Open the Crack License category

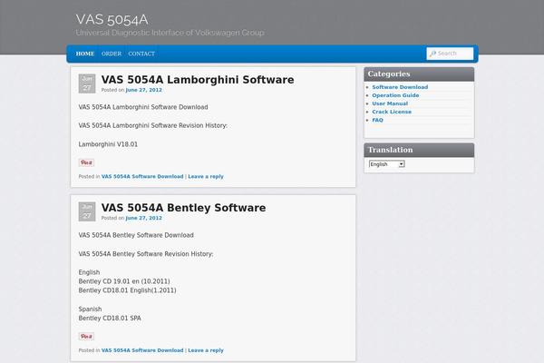pyautogui.click(x=392, y=112)
